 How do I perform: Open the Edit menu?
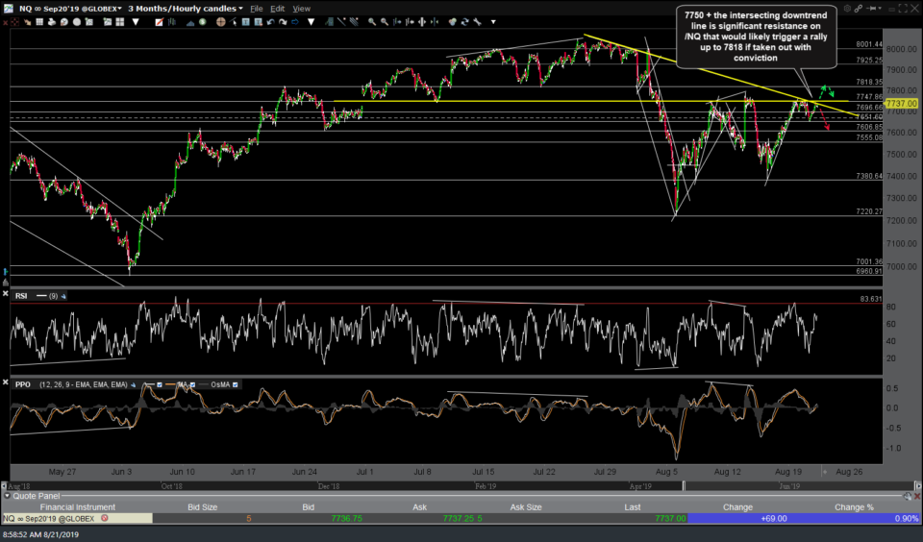point(277,9)
